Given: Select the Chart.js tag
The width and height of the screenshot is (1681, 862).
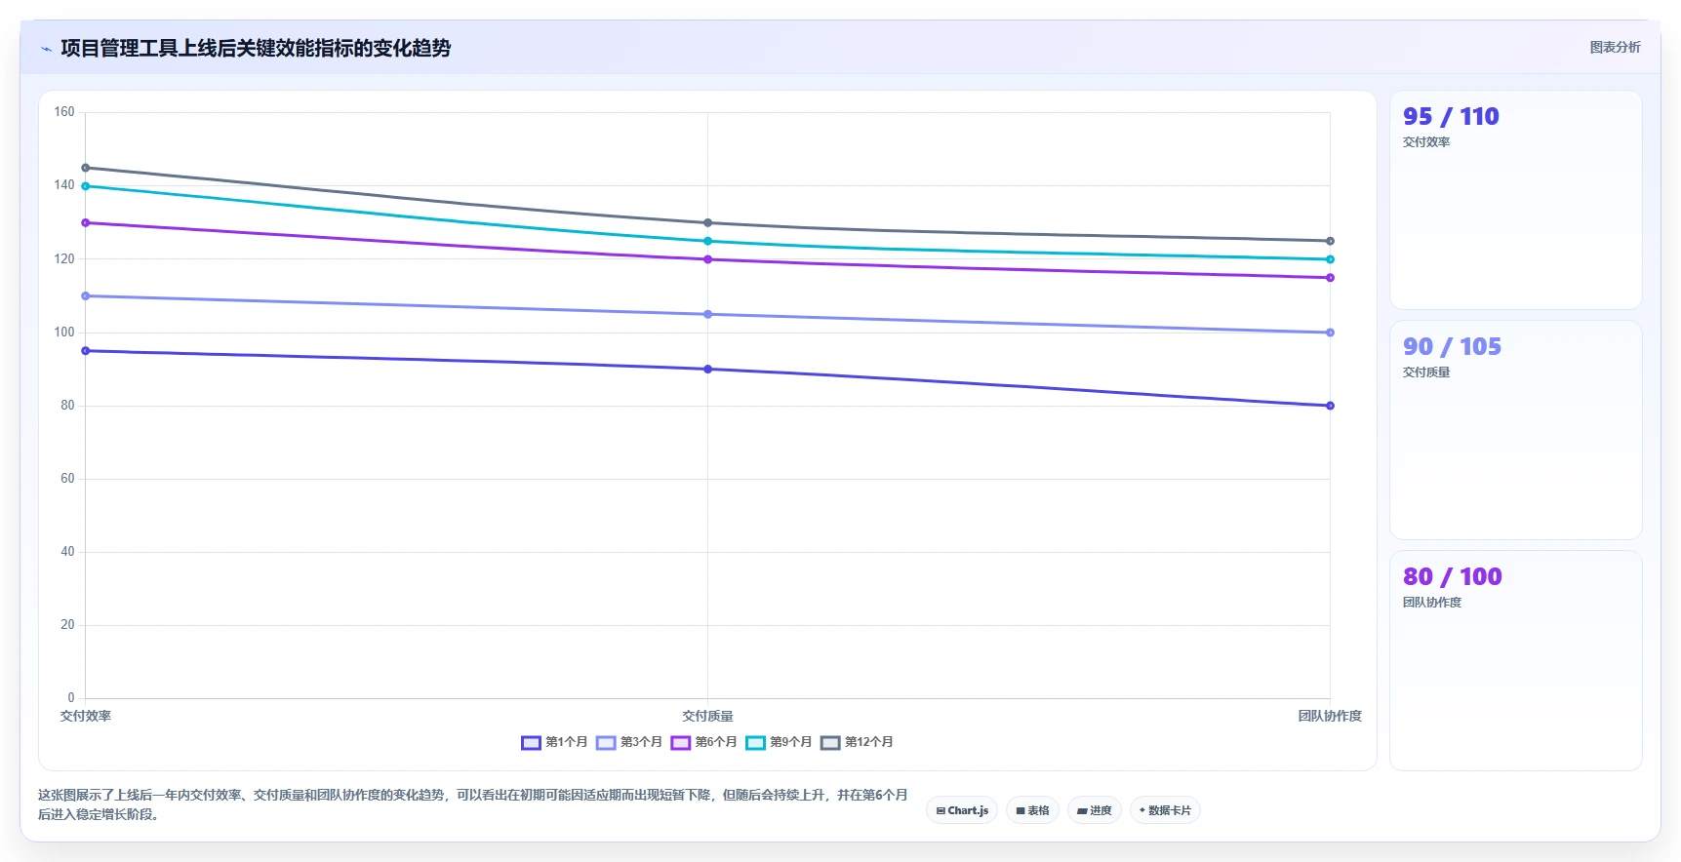Looking at the screenshot, I should pos(962,810).
